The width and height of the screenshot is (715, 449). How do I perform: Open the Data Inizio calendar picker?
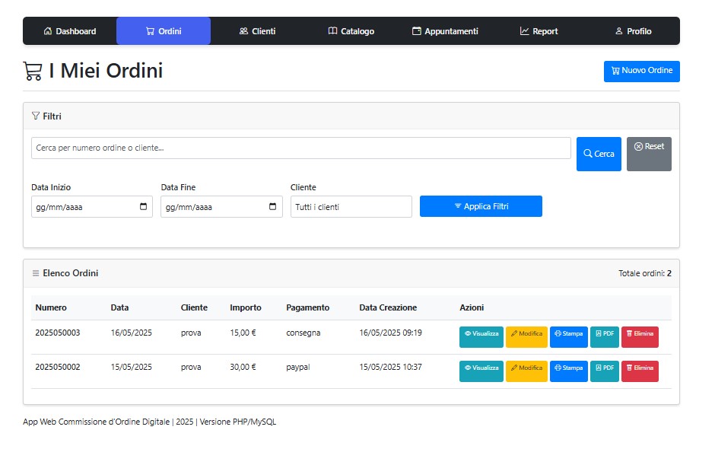point(144,207)
